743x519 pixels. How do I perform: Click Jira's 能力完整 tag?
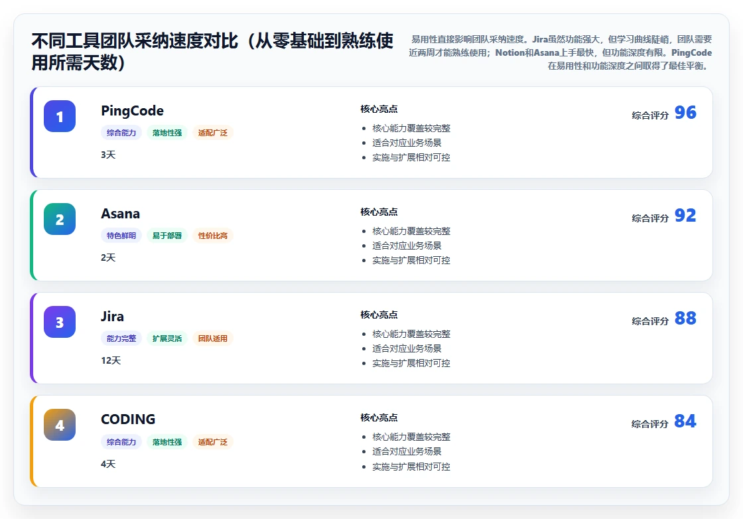(x=121, y=338)
